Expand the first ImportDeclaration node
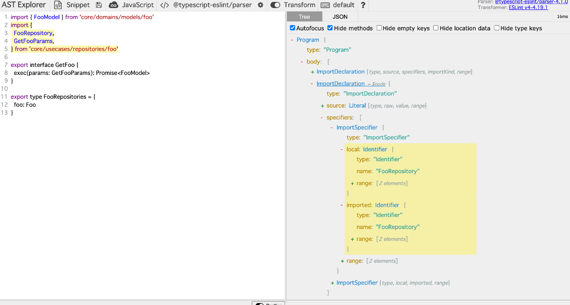Image resolution: width=570 pixels, height=305 pixels. tap(312, 72)
